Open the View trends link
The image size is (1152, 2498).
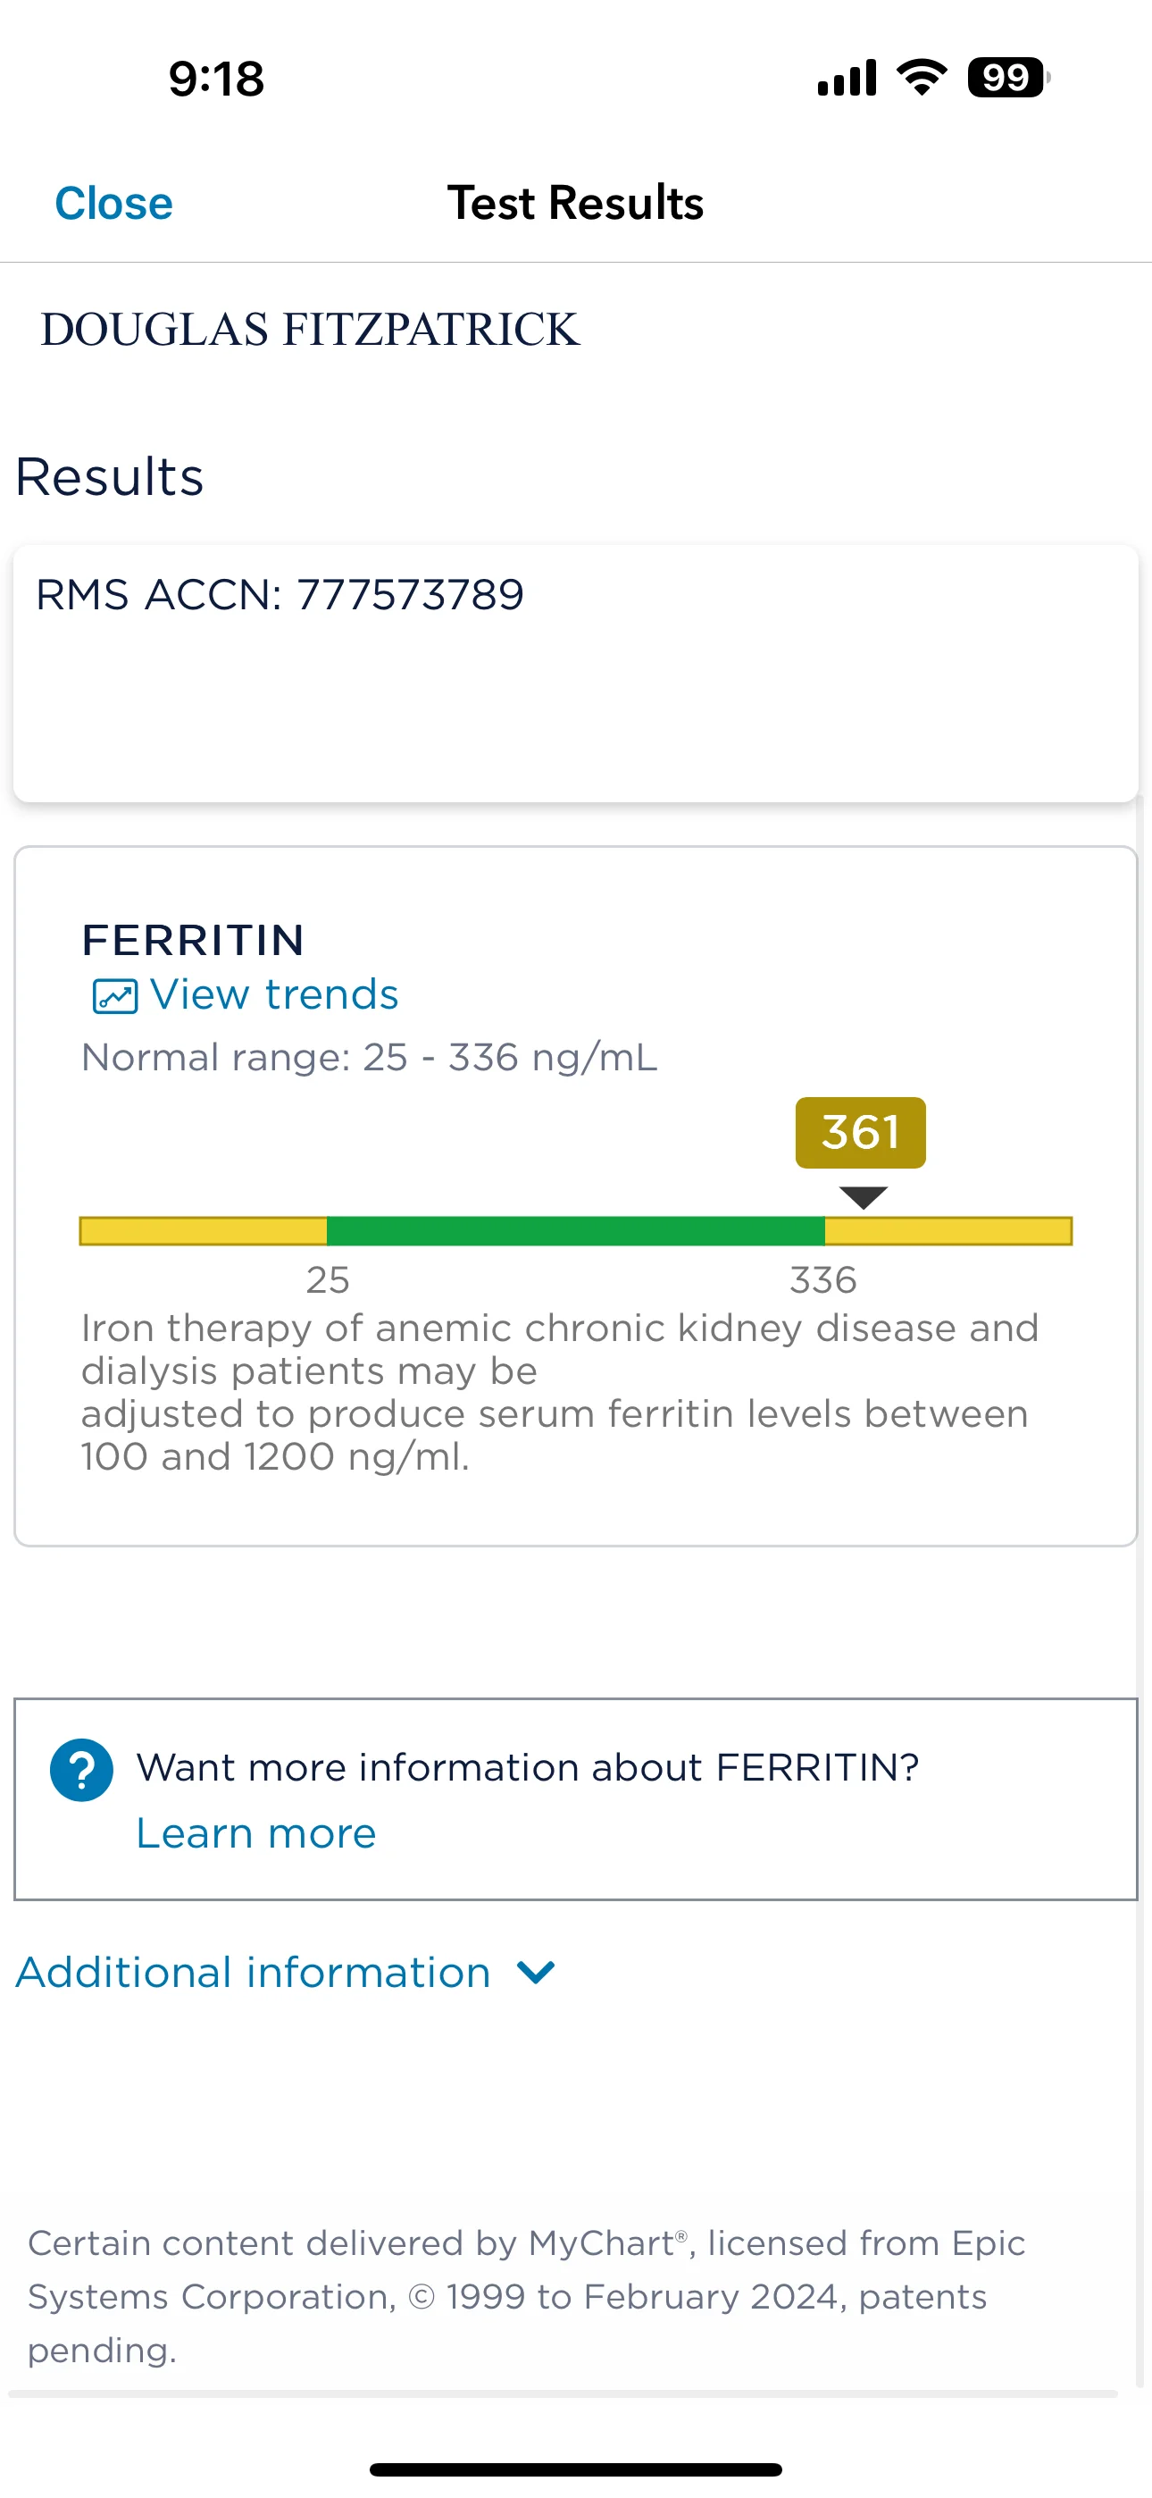[x=273, y=995]
